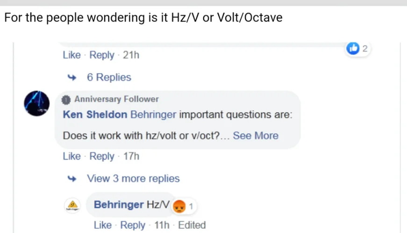Click the 11h timestamp on Behringer's reply
Viewport: 407px width, 233px height.
pos(162,225)
